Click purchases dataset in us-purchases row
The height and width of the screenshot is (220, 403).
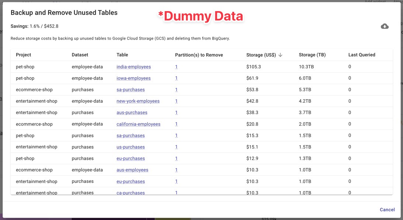point(83,147)
